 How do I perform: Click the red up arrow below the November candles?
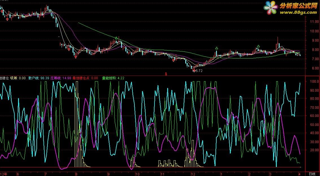pos(173,60)
